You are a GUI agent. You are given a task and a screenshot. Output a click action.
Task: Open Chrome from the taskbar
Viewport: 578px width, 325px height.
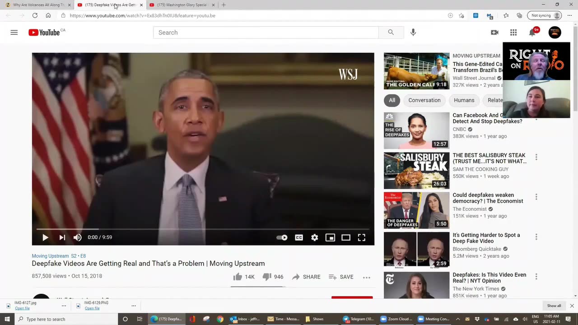tap(220, 319)
